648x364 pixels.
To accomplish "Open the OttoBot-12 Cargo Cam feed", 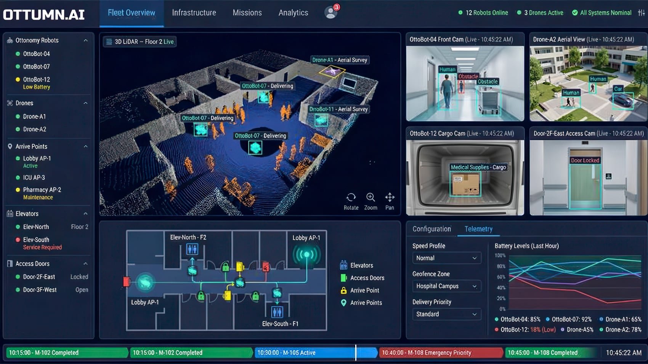I will click(465, 175).
